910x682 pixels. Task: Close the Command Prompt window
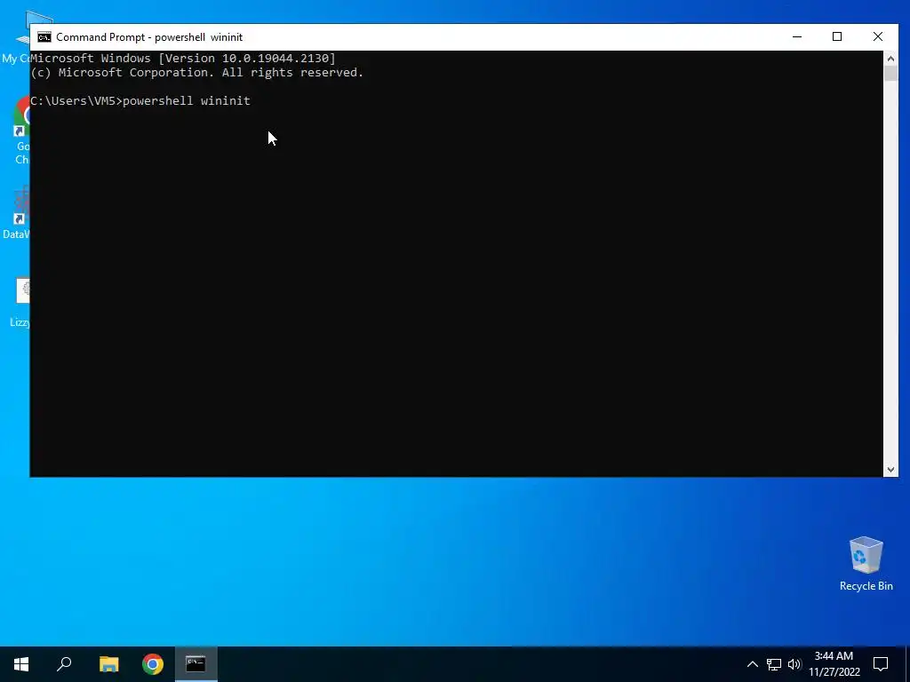(877, 37)
